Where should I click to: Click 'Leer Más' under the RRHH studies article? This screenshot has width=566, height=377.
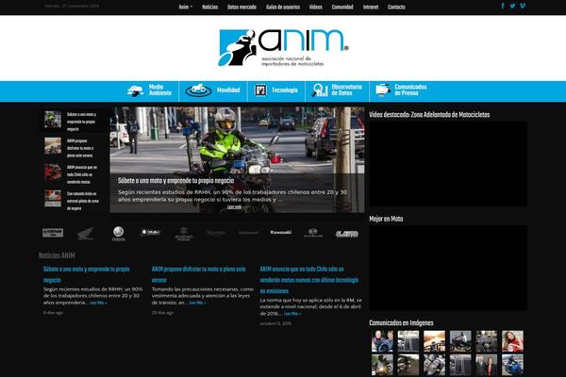[98, 303]
